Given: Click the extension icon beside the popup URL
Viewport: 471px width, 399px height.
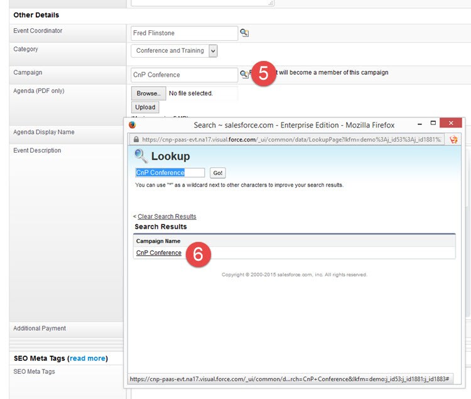Looking at the screenshot, I should tap(453, 139).
